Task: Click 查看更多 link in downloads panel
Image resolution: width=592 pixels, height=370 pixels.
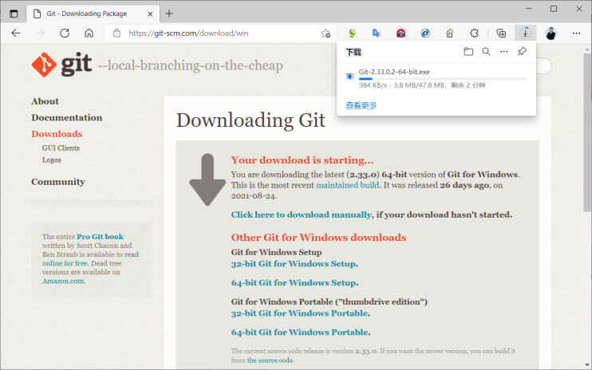Action: pos(361,105)
